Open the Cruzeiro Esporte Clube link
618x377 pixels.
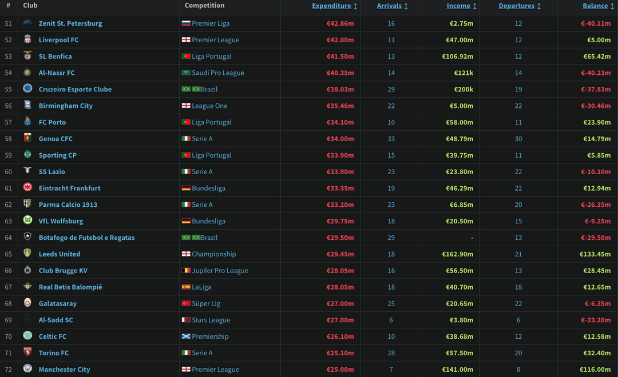pyautogui.click(x=75, y=89)
